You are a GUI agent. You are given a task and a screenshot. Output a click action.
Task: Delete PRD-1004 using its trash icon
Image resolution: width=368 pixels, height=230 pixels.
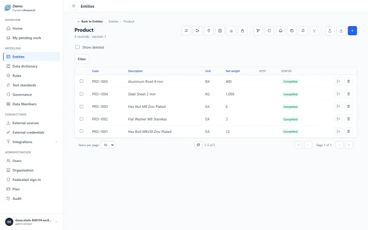[x=349, y=94]
